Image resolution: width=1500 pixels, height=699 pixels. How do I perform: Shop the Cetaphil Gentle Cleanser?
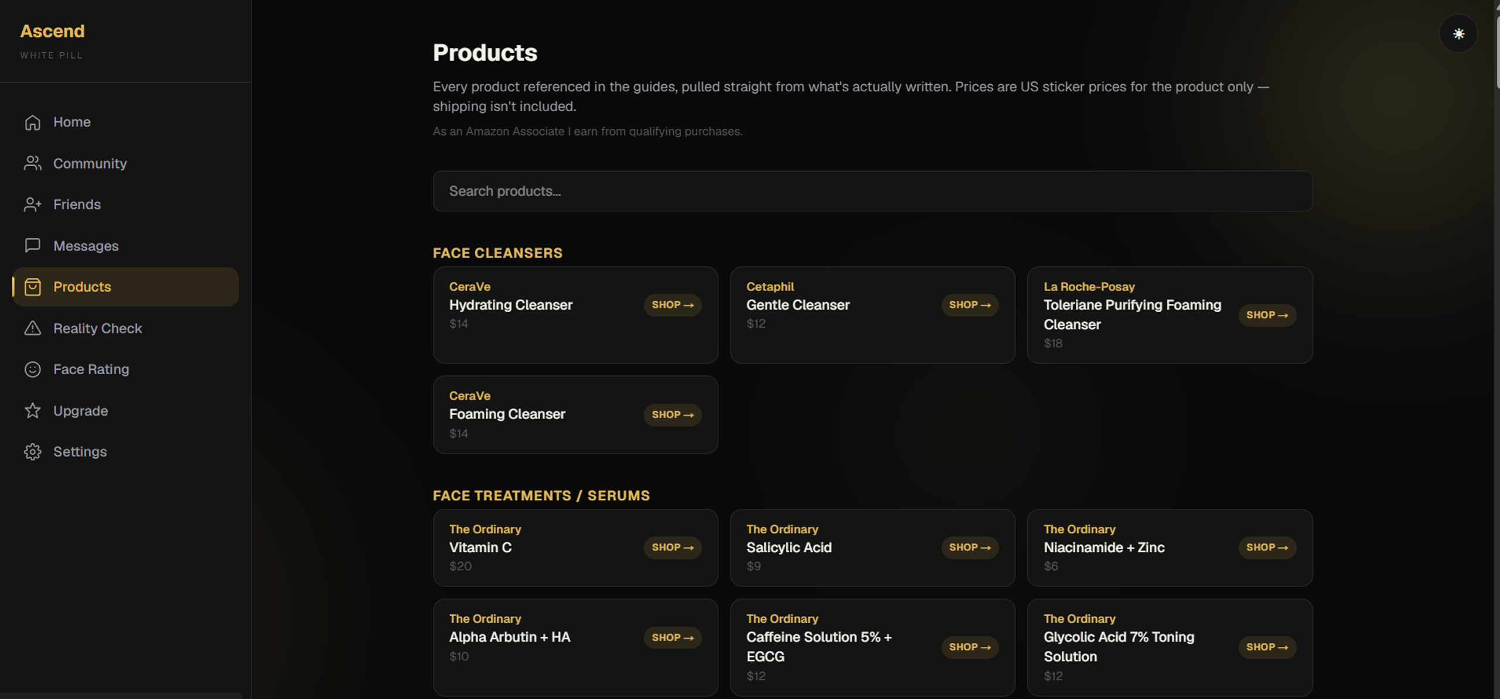[x=970, y=305]
